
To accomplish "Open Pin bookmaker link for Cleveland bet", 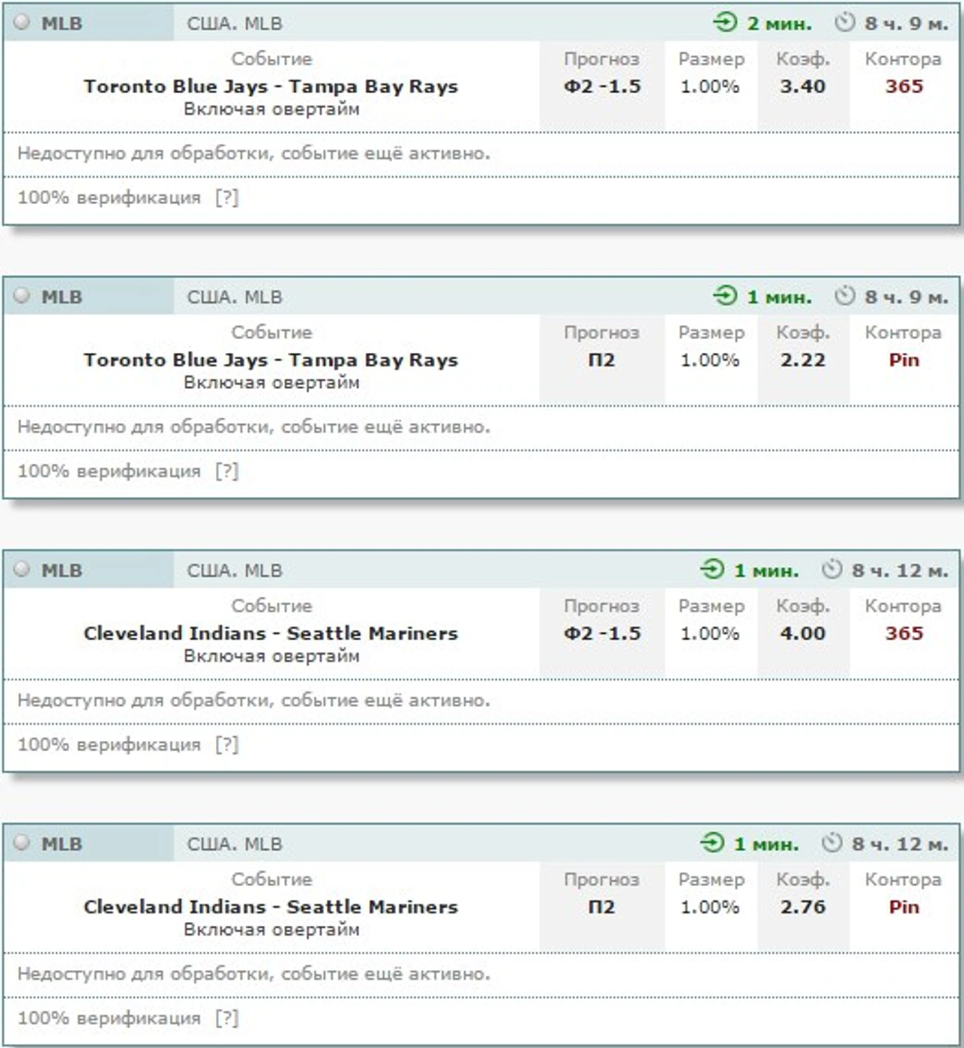I will (x=904, y=907).
